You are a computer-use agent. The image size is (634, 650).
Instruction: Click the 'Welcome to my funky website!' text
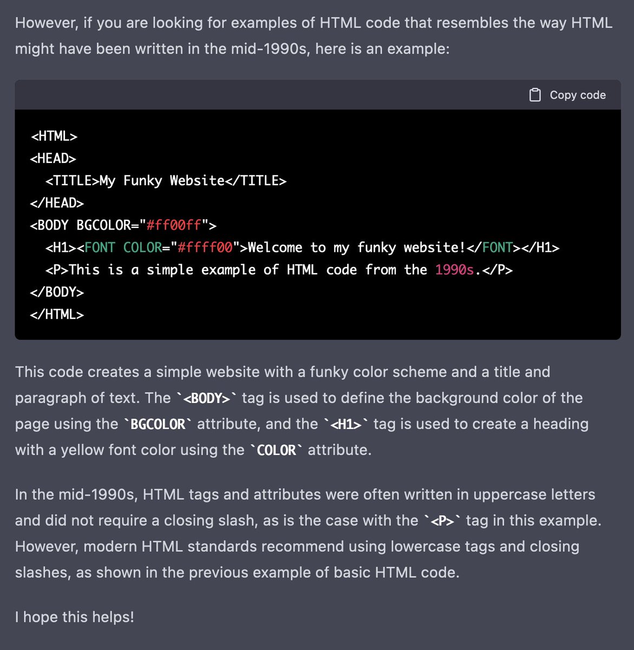point(357,248)
